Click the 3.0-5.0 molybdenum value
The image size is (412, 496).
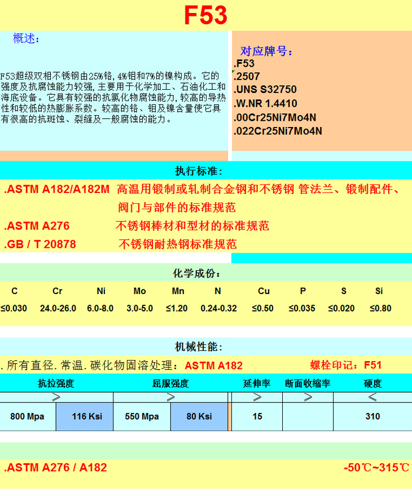[139, 309]
